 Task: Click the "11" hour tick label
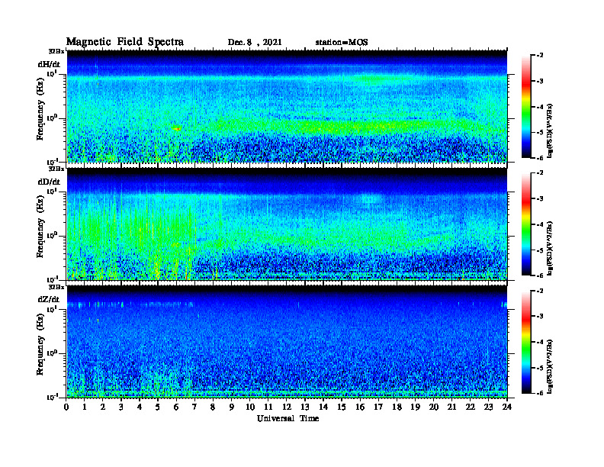pos(268,407)
